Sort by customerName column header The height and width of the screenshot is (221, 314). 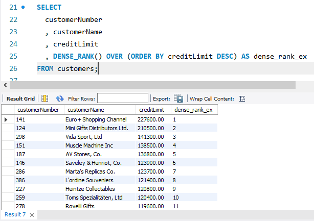click(x=100, y=110)
